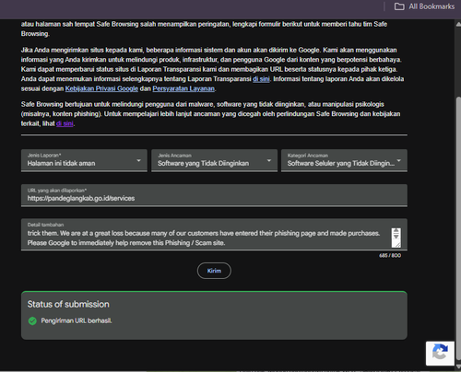
Task: Open the All Bookmarks folder
Action: pyautogui.click(x=424, y=6)
